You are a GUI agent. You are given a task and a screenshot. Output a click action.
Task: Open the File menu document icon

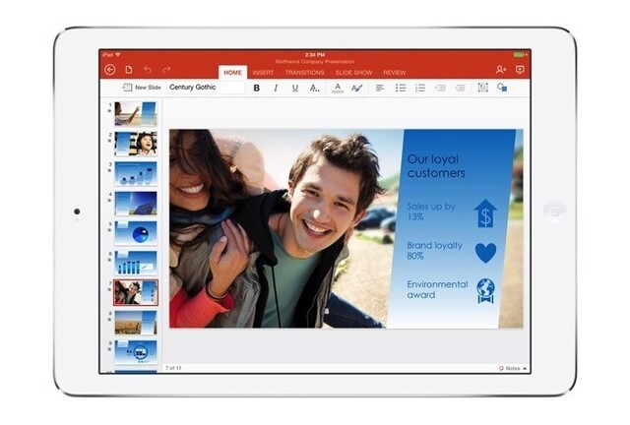129,70
